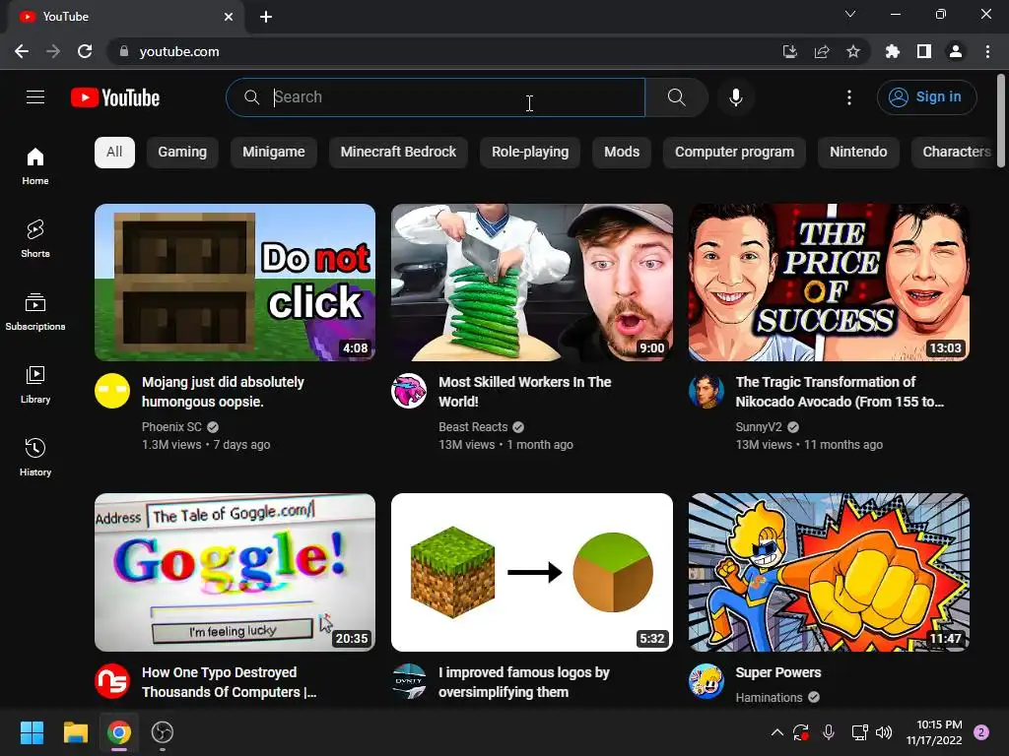Start voice search with microphone icon
The image size is (1009, 756).
click(735, 97)
